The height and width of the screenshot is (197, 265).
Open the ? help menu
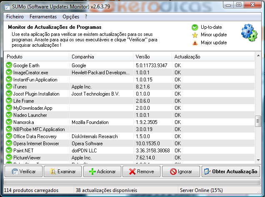click(x=86, y=17)
